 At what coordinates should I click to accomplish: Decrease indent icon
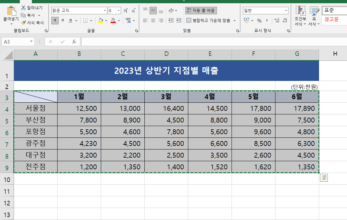point(171,20)
